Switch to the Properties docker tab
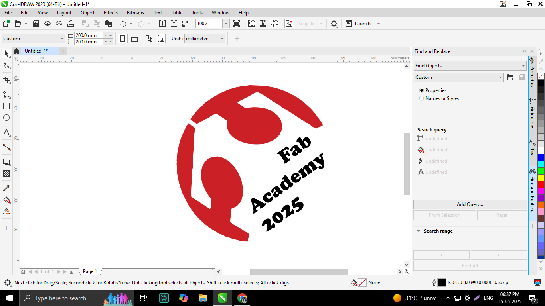 (x=532, y=73)
